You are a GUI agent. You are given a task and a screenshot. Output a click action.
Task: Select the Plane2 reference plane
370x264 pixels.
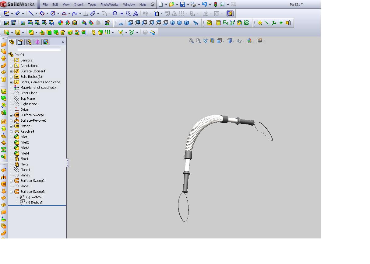[25, 175]
